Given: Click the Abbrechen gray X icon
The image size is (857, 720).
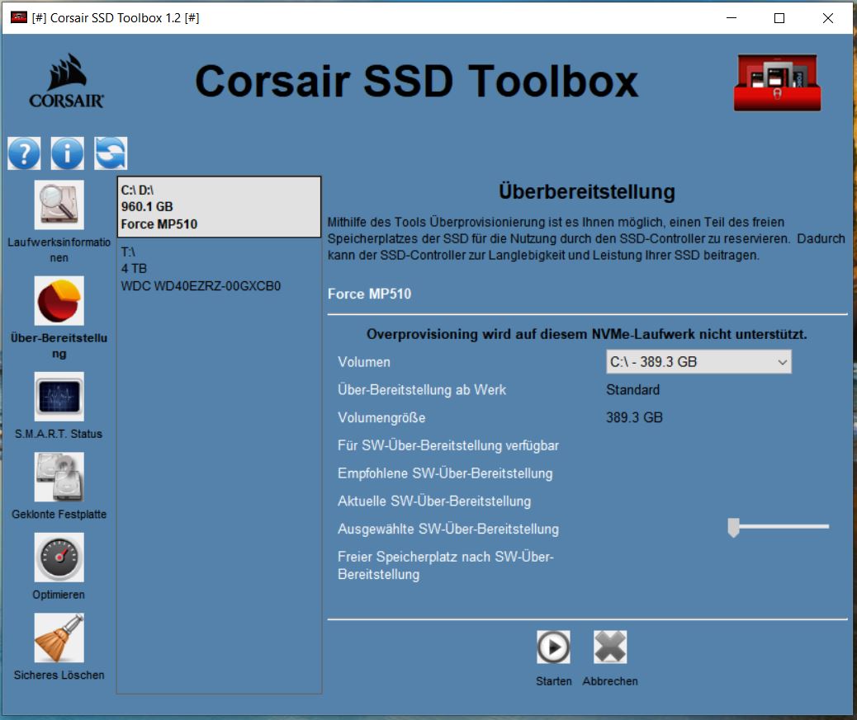Looking at the screenshot, I should [610, 647].
